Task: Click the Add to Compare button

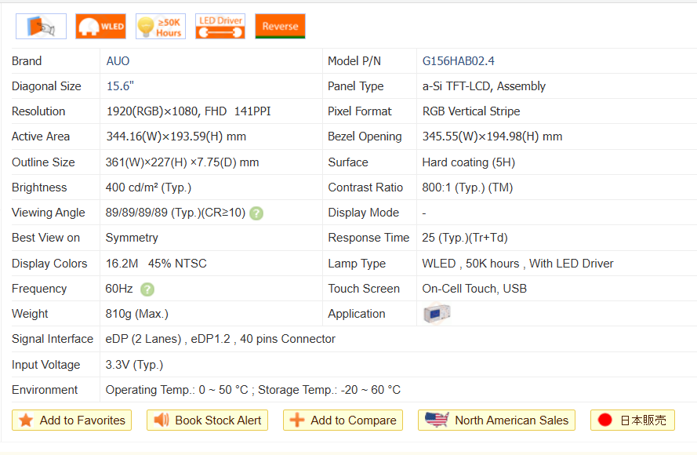Action: [x=343, y=420]
